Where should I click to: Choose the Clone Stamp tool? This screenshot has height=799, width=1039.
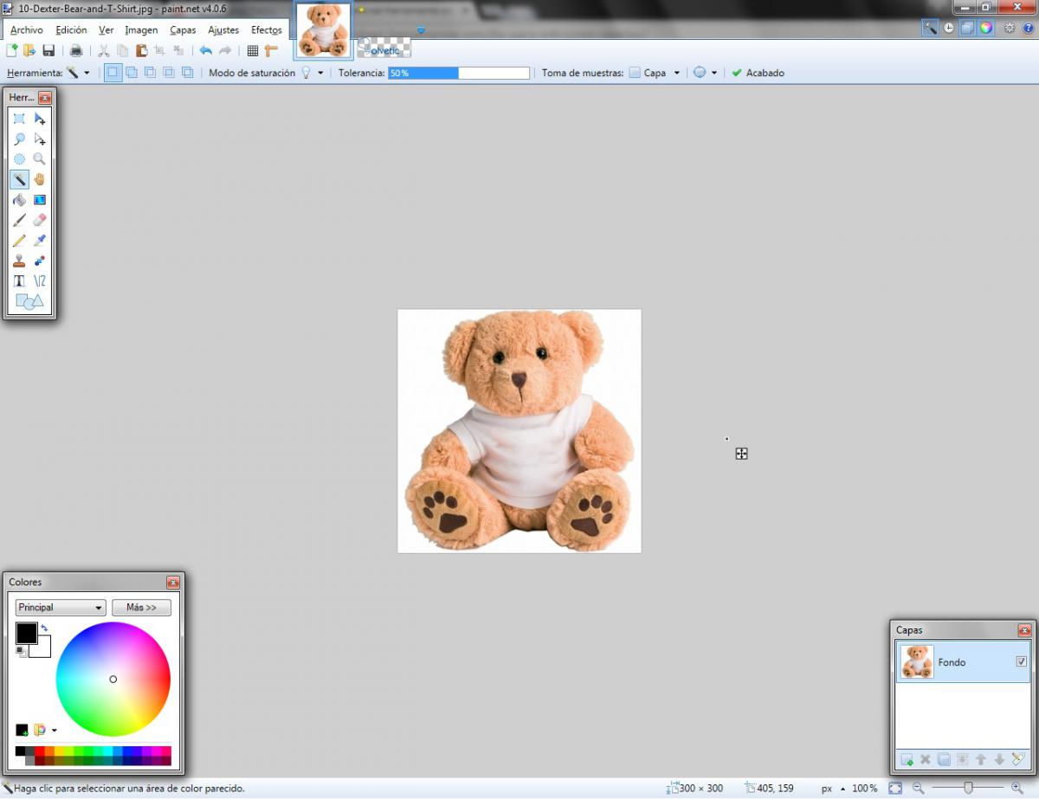pyautogui.click(x=19, y=261)
